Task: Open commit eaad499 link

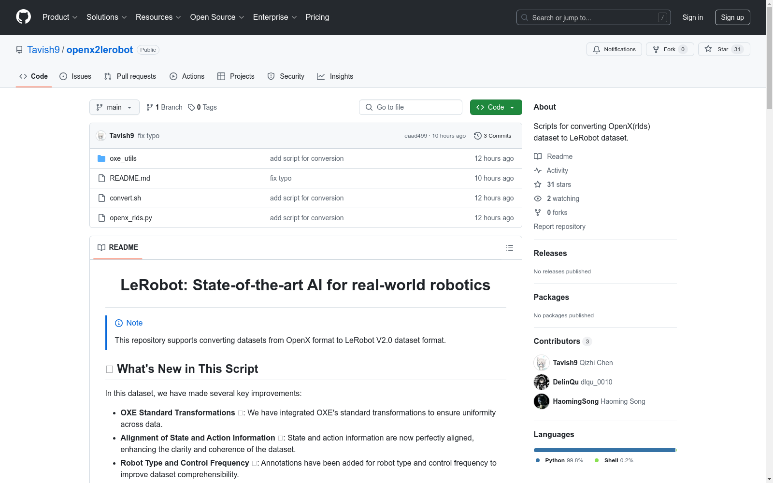Action: (x=415, y=136)
